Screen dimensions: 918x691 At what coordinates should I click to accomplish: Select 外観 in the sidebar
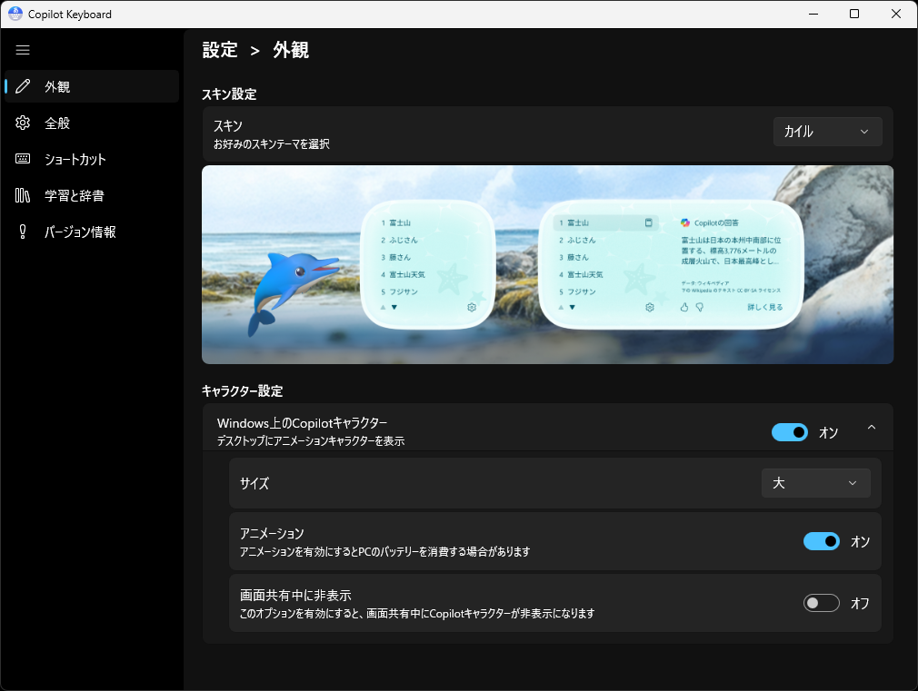pyautogui.click(x=92, y=86)
